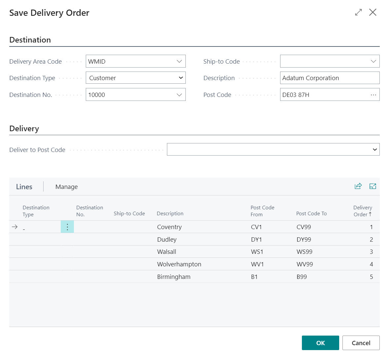This screenshot has height=358, width=389.
Task: Click the Description field with Adatum Corporation
Action: coord(329,78)
